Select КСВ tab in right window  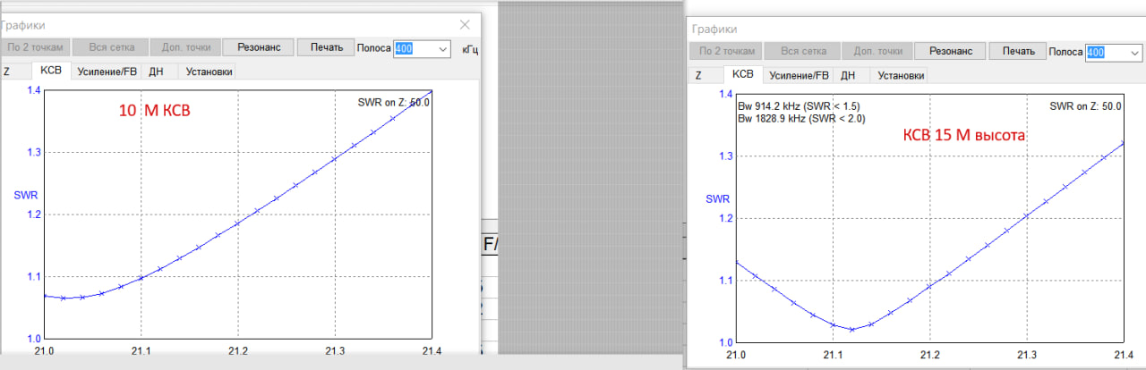[x=742, y=76]
